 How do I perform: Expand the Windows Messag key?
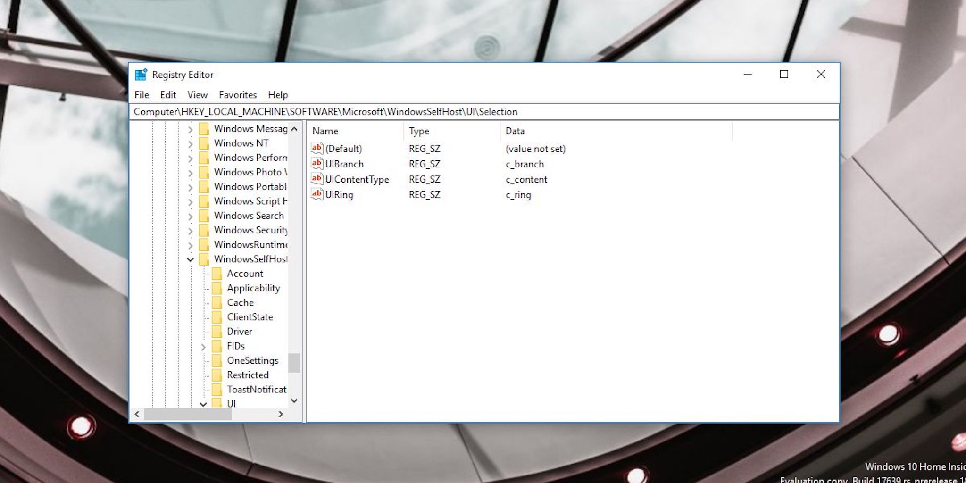190,129
